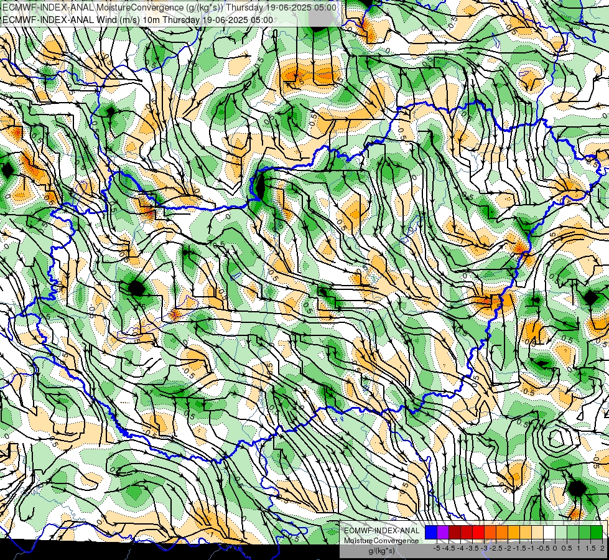Pick the pale peach swatch between -1 and -0.5
Viewport: 609px width, 560px height.
[537, 533]
